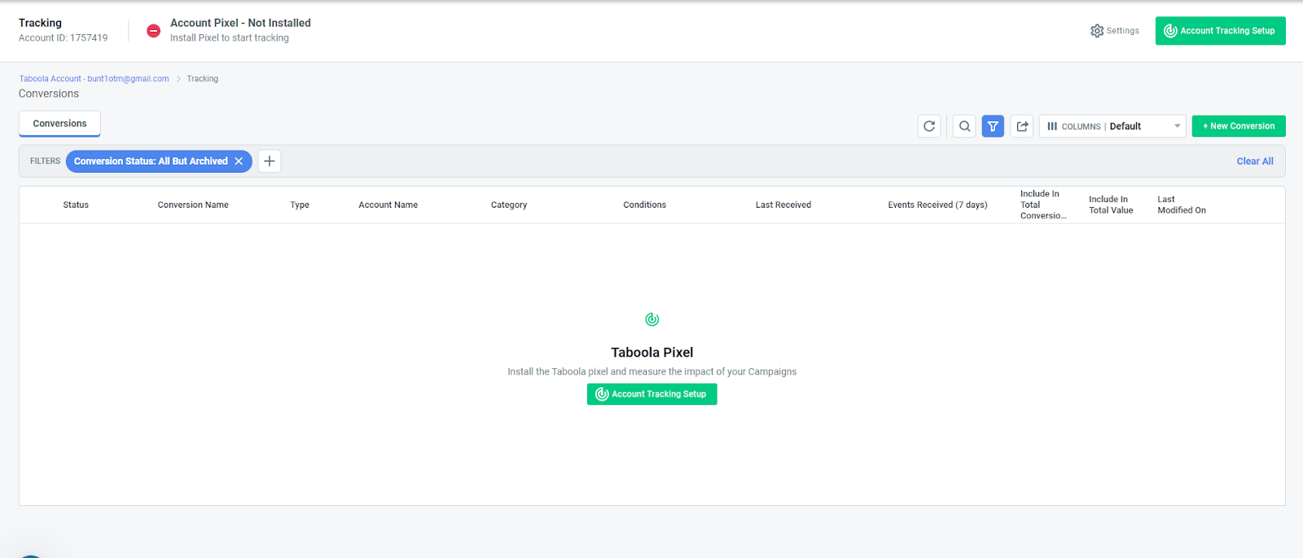This screenshot has height=558, width=1303.
Task: Click the Include In Total Value header
Action: coord(1111,205)
